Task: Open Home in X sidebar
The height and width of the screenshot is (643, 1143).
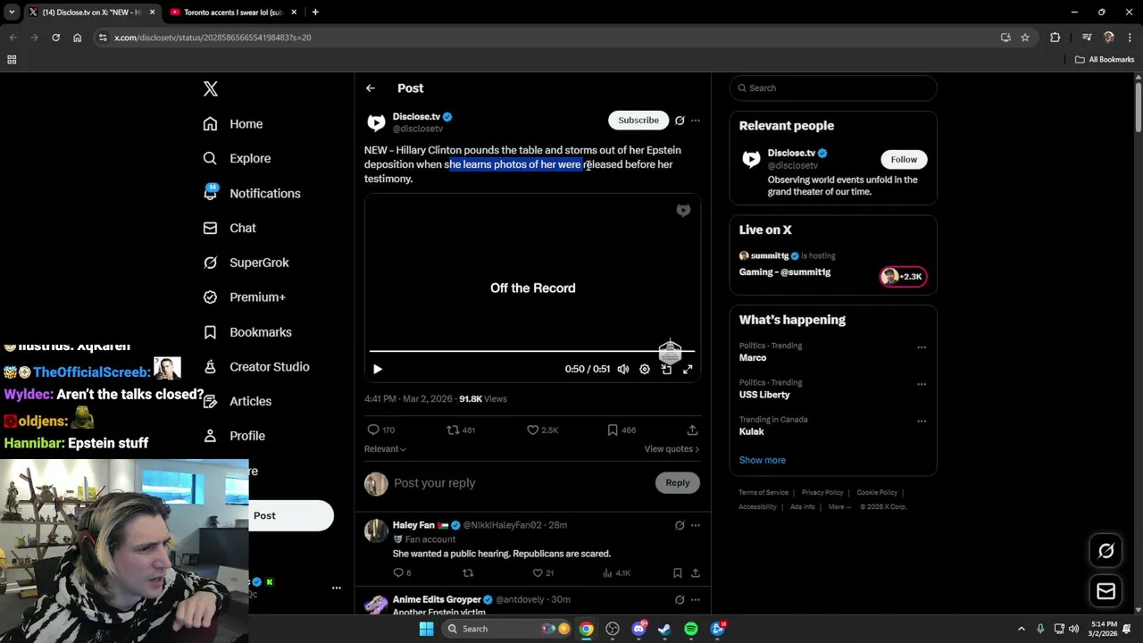Action: point(233,124)
